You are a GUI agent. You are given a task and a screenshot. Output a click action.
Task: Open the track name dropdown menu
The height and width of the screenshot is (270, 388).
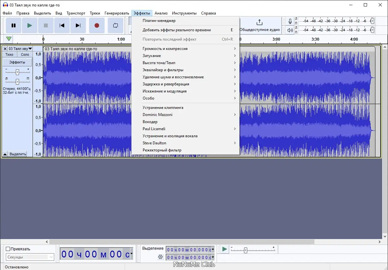[20, 49]
